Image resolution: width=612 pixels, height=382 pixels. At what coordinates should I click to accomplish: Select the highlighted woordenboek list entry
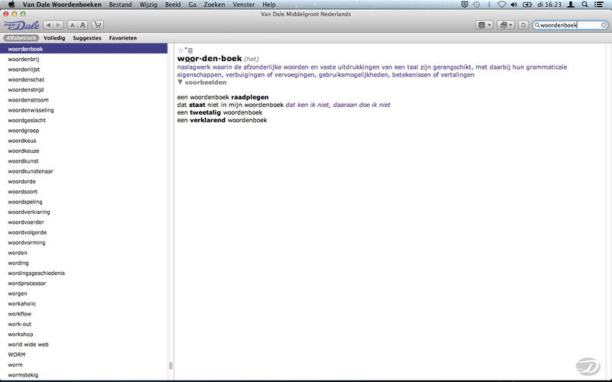[83, 49]
